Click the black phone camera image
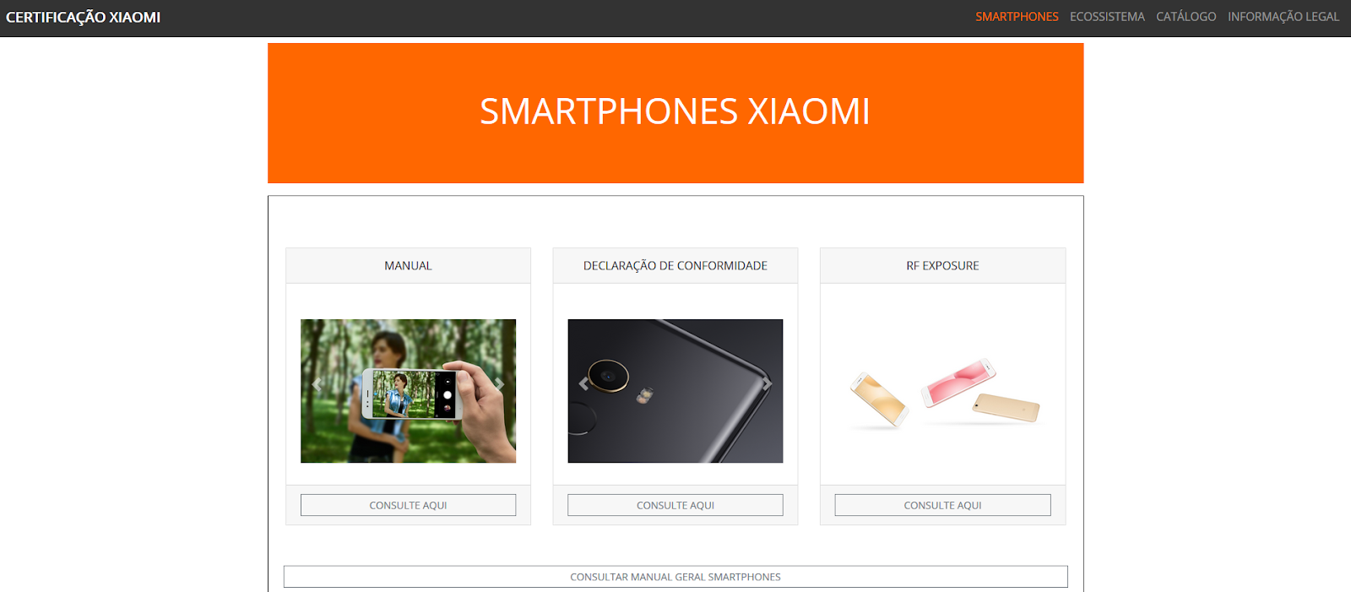Viewport: 1351px width, 592px height. coord(675,391)
